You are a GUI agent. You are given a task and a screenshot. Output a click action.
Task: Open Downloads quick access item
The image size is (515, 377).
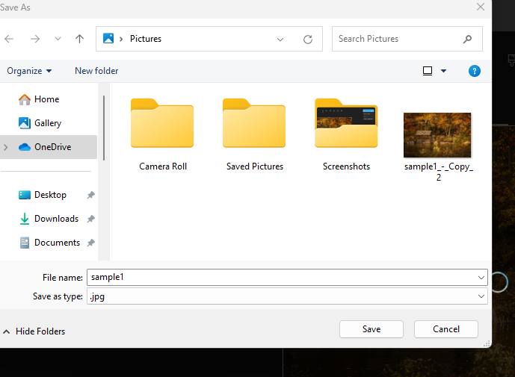click(49, 219)
